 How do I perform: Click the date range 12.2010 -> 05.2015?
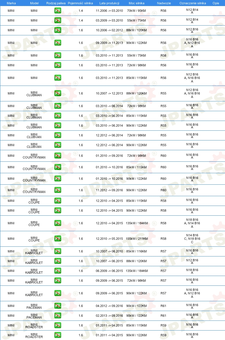109,239
